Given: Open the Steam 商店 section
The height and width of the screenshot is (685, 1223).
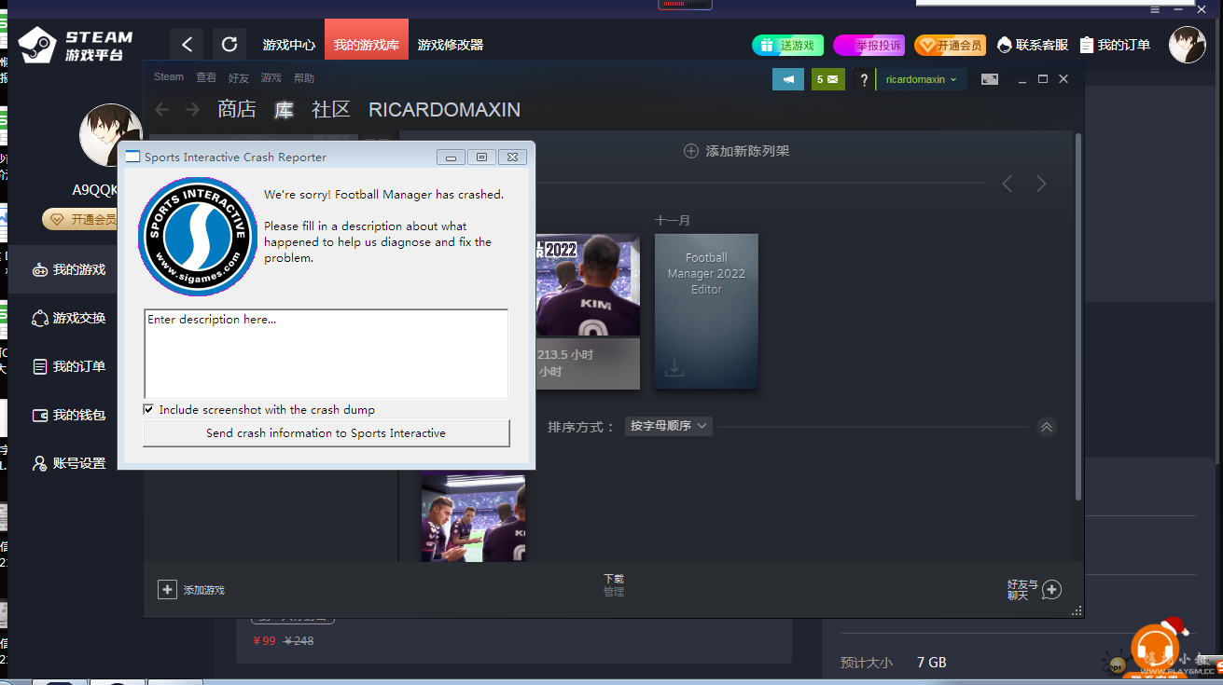Looking at the screenshot, I should (237, 110).
